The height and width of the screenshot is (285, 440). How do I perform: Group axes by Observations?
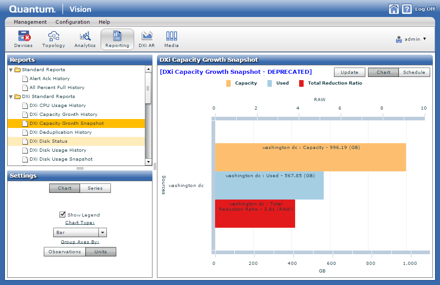pos(64,251)
